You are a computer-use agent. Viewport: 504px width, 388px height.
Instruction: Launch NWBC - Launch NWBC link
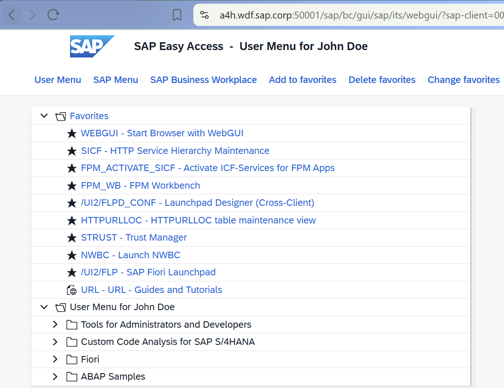[130, 255]
